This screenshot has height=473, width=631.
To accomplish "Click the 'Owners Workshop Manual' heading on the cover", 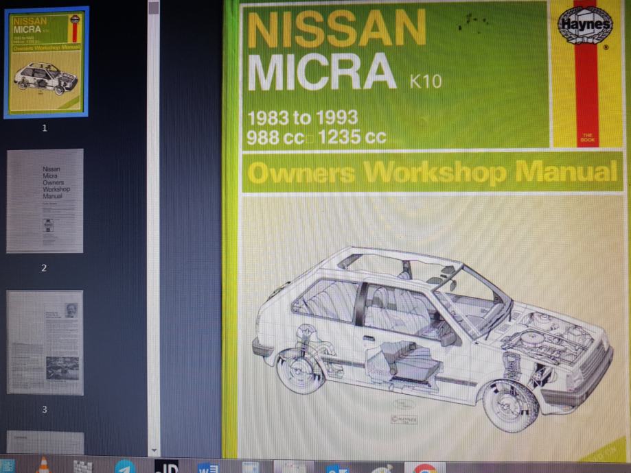I will (x=432, y=172).
